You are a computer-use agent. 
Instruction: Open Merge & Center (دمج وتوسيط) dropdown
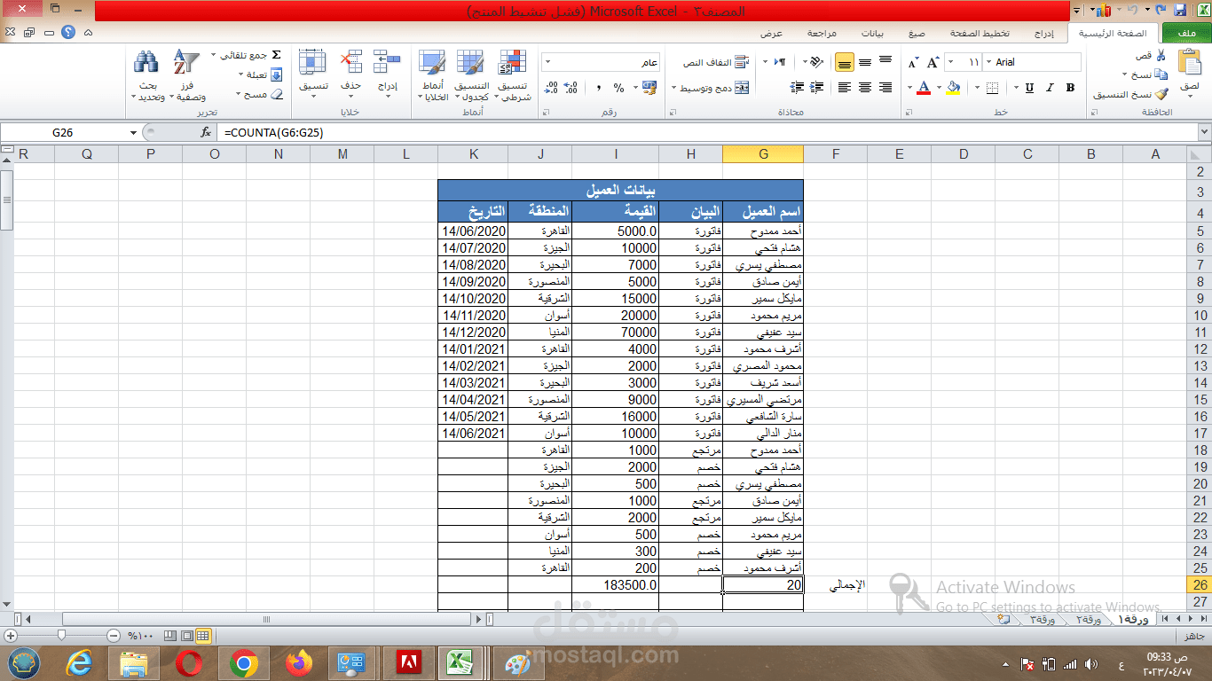point(674,88)
